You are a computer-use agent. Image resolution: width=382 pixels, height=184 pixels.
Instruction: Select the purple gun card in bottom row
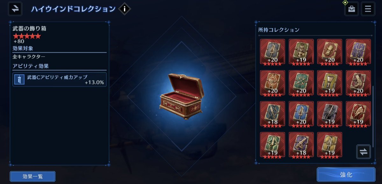click(x=301, y=145)
